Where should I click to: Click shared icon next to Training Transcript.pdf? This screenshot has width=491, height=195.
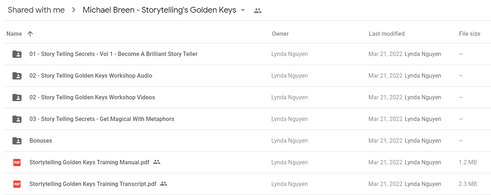[164, 184]
